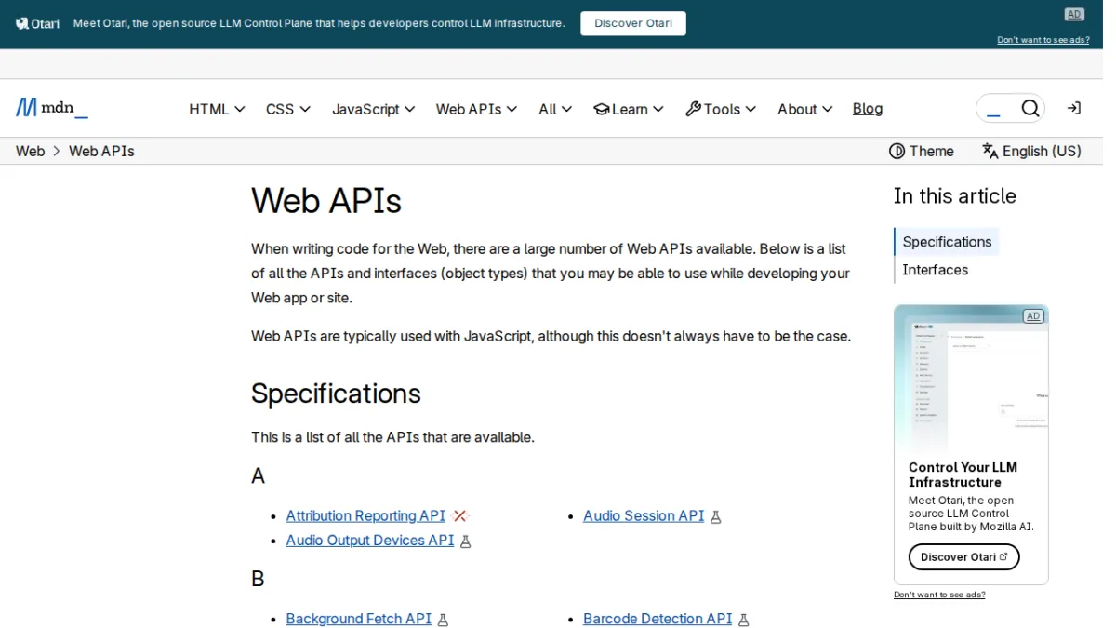
Task: Click the flask icon beside Background Fetch API
Action: pyautogui.click(x=443, y=620)
